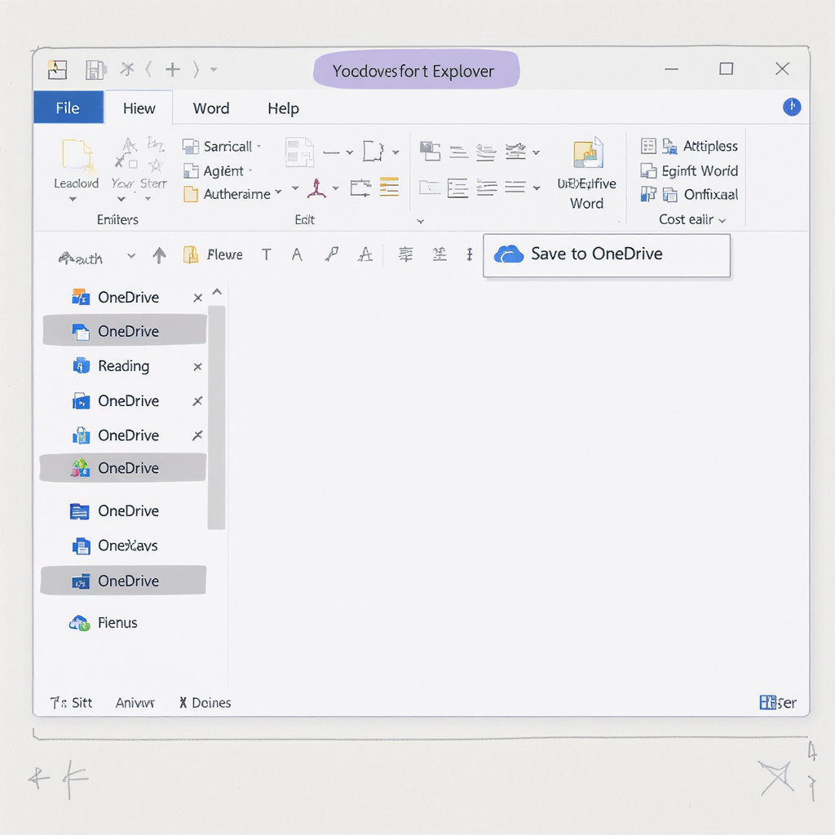Open the Onexavs sidebar item

(115, 546)
